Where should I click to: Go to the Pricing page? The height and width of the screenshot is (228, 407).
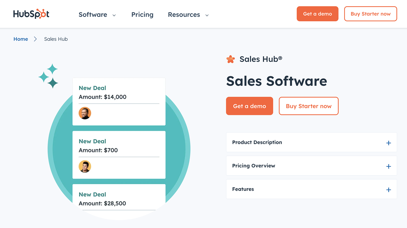(x=142, y=15)
